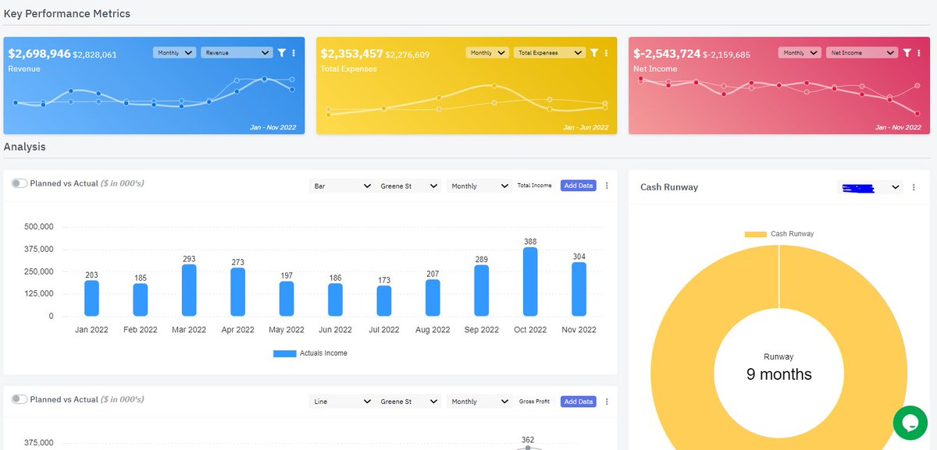Toggle Planned vs Actual on Total Income chart
937x450 pixels.
coord(20,183)
